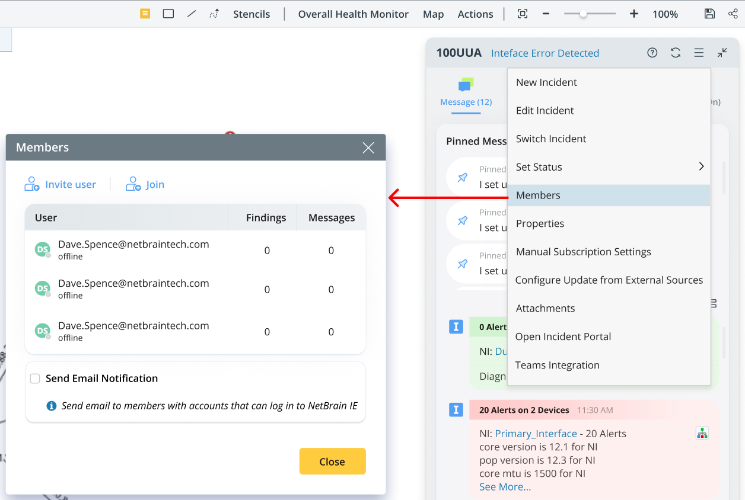Click the info icon under Send Email Notification
Image resolution: width=745 pixels, height=500 pixels.
coord(52,406)
